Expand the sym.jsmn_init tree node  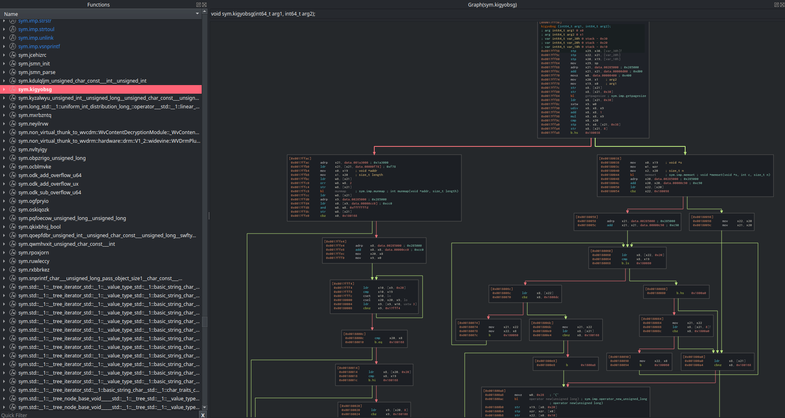[4, 64]
